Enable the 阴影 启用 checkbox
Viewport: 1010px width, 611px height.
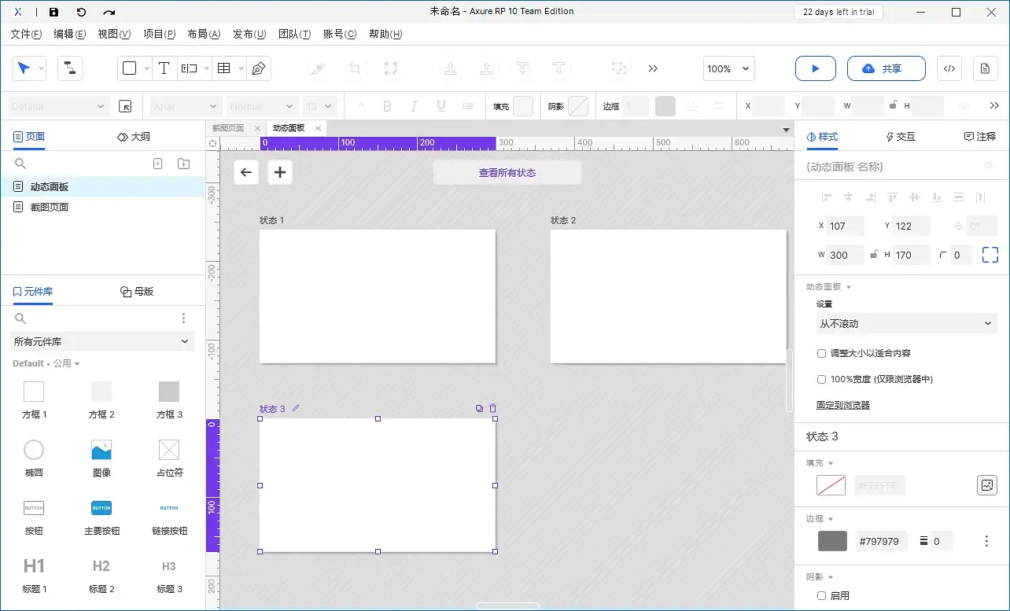coord(822,596)
